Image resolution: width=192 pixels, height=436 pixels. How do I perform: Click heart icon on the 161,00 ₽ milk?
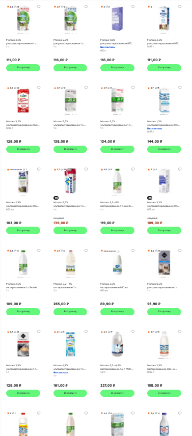(x=86, y=332)
